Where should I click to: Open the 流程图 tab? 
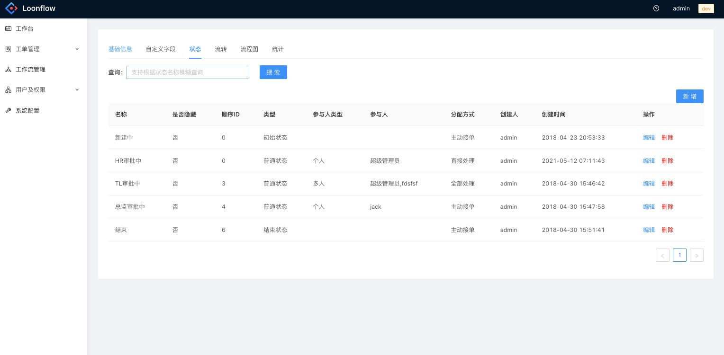coord(249,49)
